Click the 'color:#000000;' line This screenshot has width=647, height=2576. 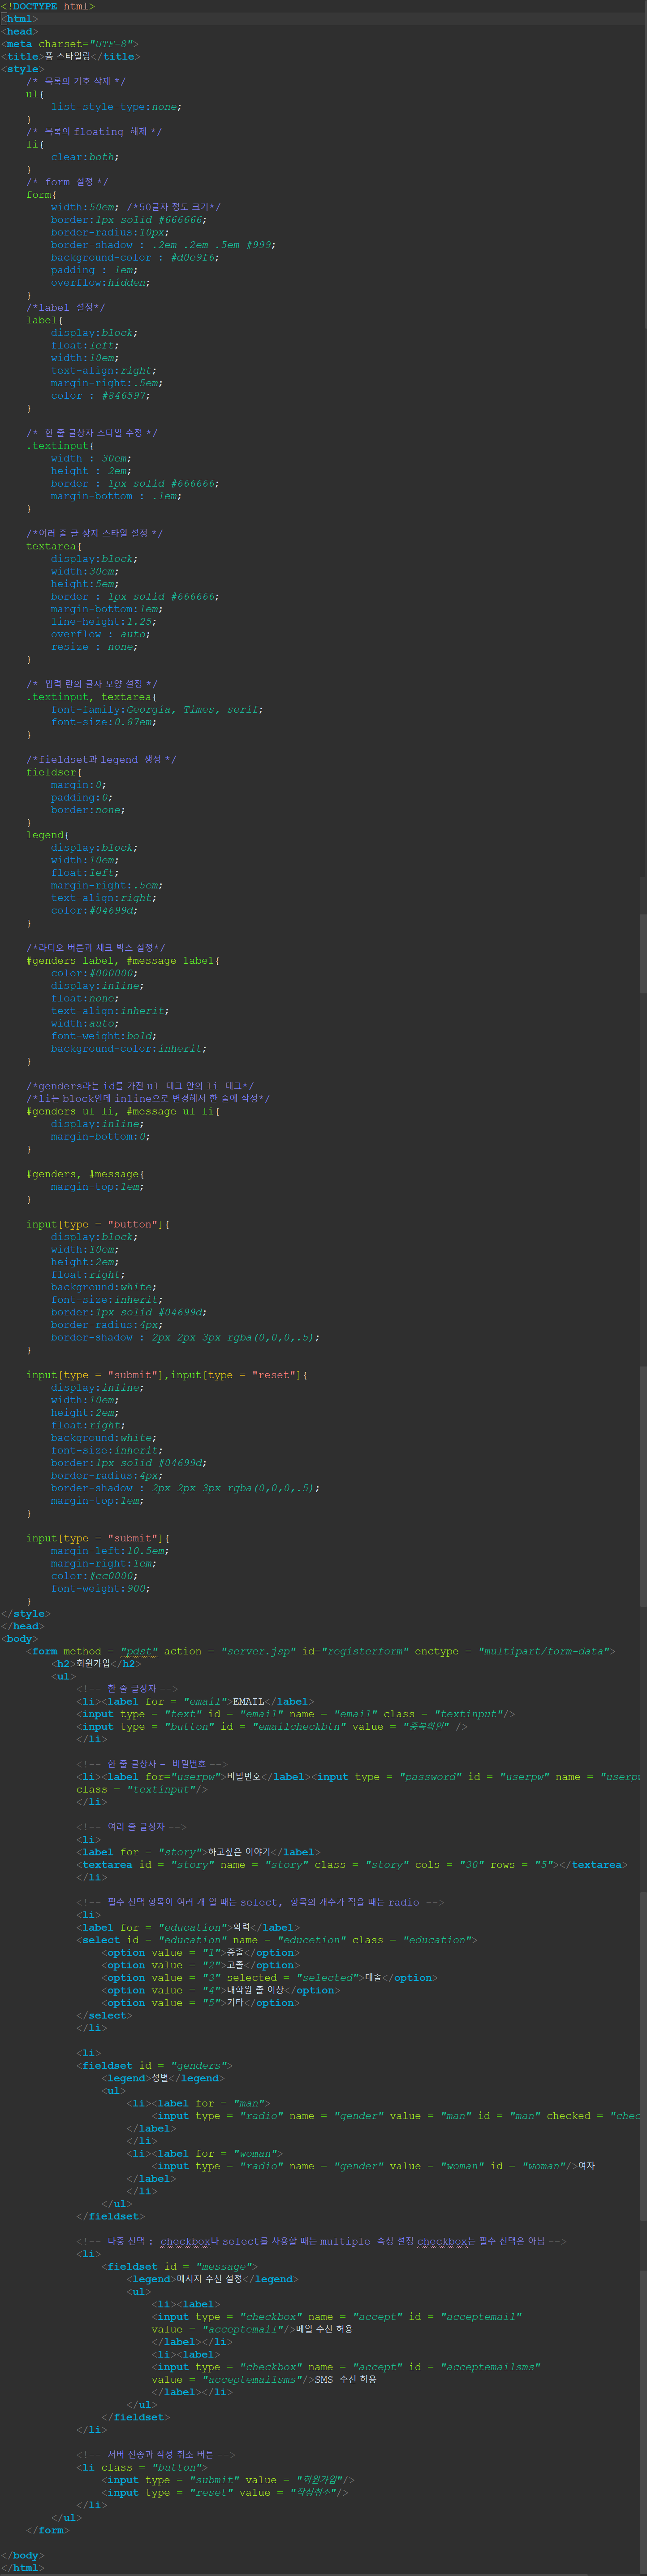[95, 973]
